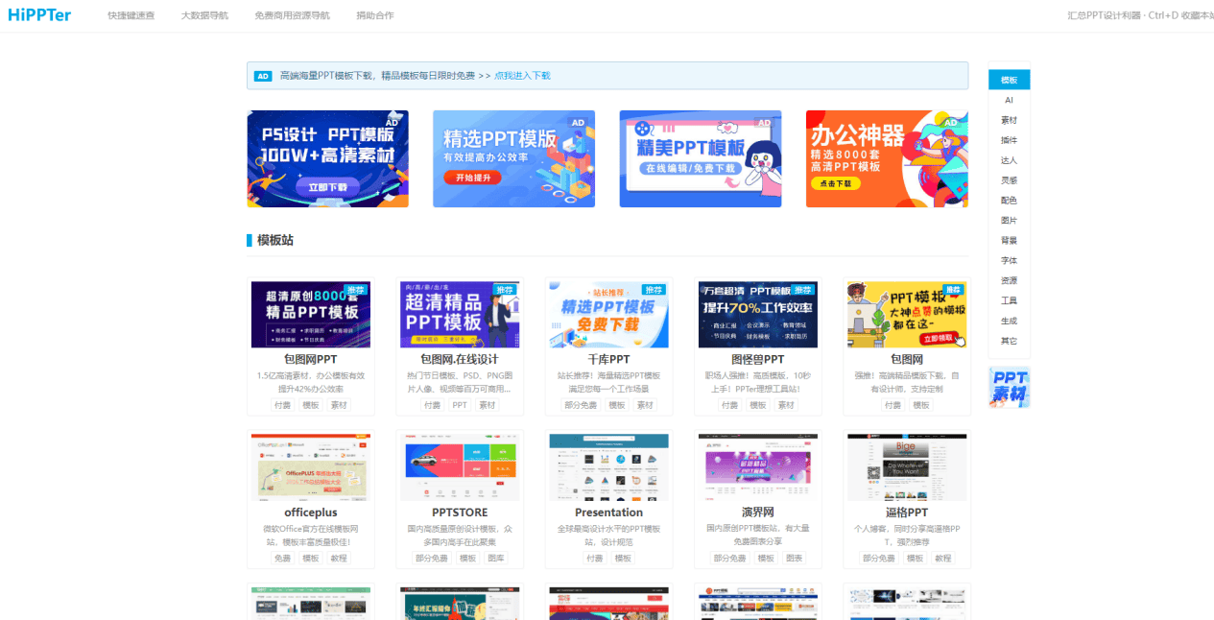This screenshot has width=1214, height=620.
Task: Click 教程 tag under 逼格PPT
Action: [942, 558]
